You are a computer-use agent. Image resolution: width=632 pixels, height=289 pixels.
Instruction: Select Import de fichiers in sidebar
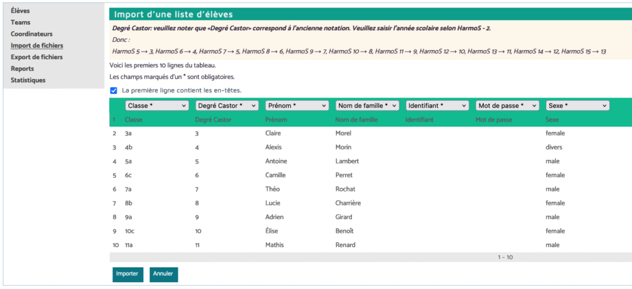point(36,46)
